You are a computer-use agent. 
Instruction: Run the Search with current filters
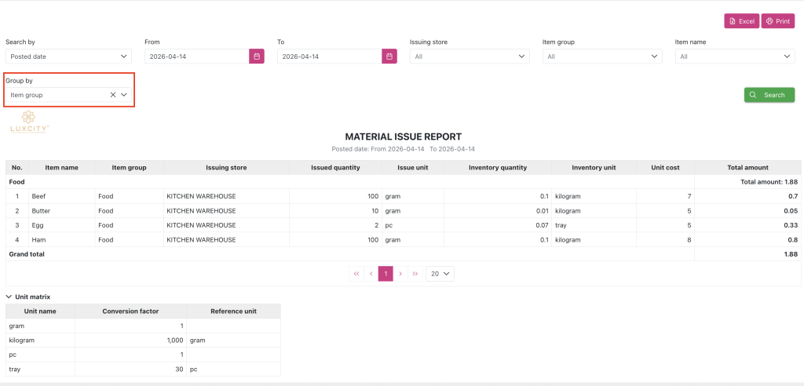pyautogui.click(x=769, y=95)
